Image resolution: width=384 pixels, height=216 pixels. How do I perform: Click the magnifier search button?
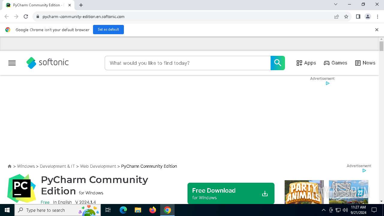[278, 63]
